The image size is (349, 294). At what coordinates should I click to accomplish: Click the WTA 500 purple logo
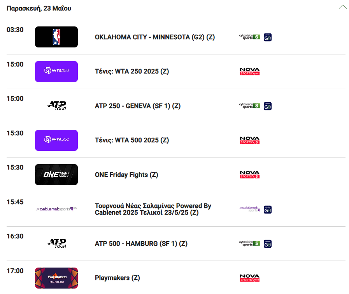(x=56, y=140)
